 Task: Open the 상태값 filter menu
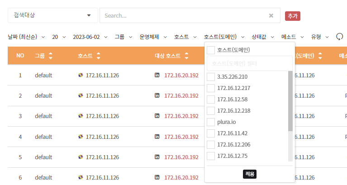pyautogui.click(x=263, y=37)
